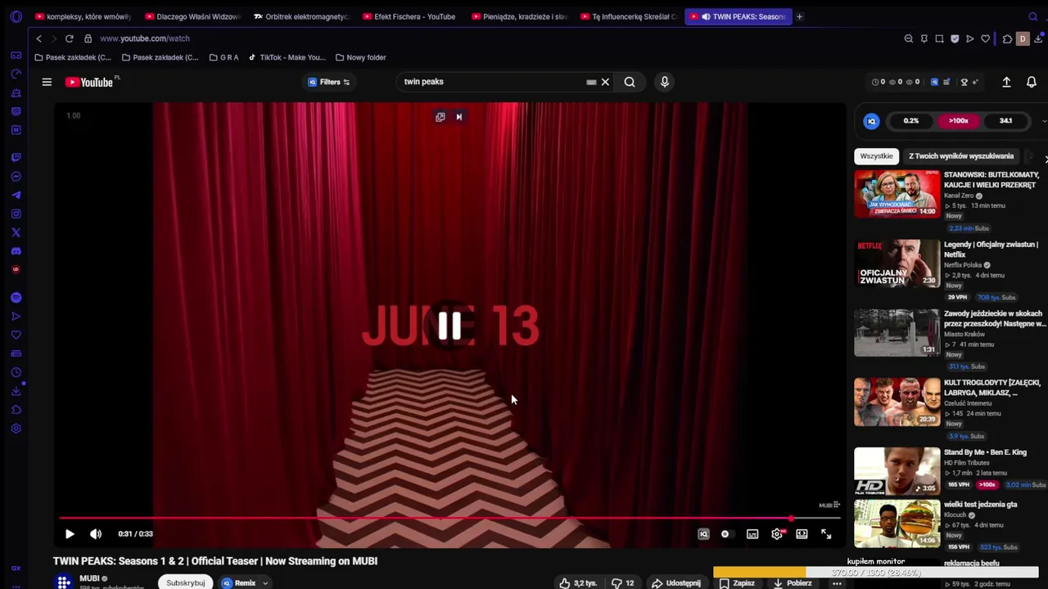Open the Filters dropdown near search
This screenshot has width=1048, height=589.
[x=329, y=82]
